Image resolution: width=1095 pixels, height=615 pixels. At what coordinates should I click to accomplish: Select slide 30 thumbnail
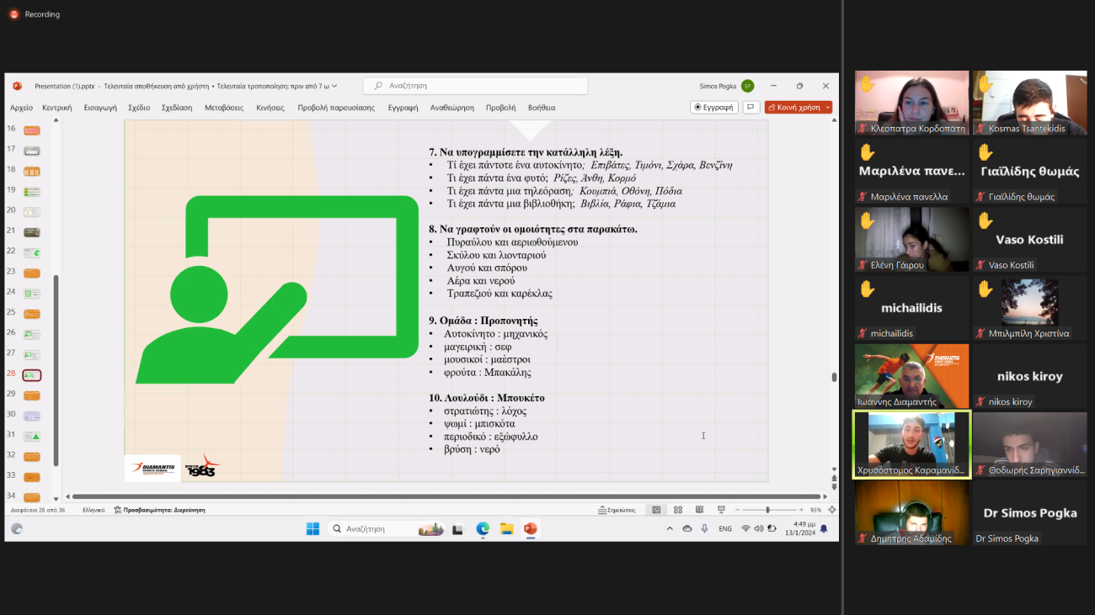32,416
